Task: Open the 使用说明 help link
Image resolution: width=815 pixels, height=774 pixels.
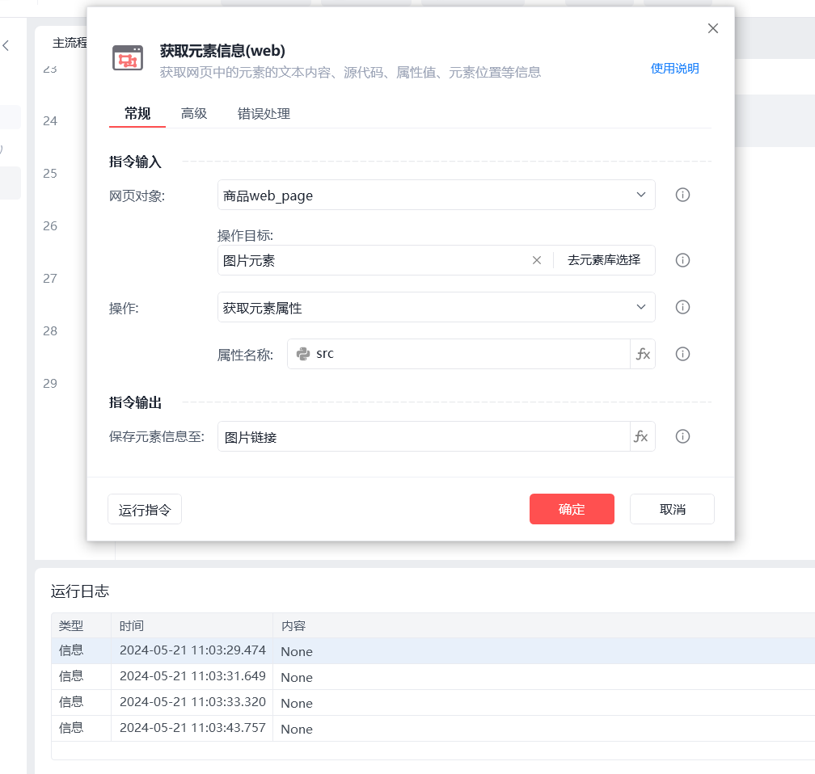Action: click(674, 69)
